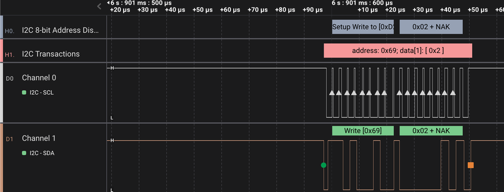Click the orange stop condition square on SDA
The height and width of the screenshot is (192, 504).
tap(471, 165)
